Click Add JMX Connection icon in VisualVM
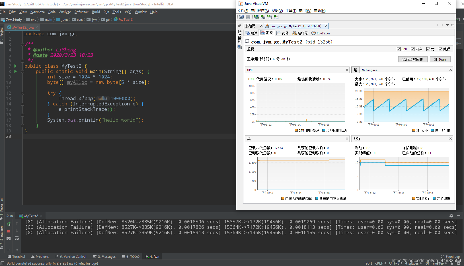The width and height of the screenshot is (464, 266). pyautogui.click(x=263, y=17)
